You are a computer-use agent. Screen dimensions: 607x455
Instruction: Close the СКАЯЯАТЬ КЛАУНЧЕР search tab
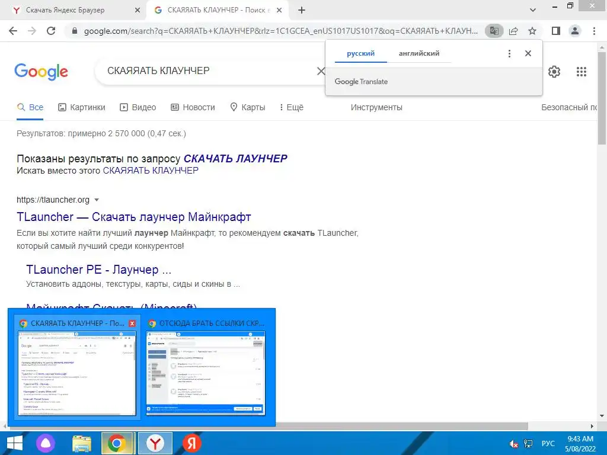coord(279,11)
